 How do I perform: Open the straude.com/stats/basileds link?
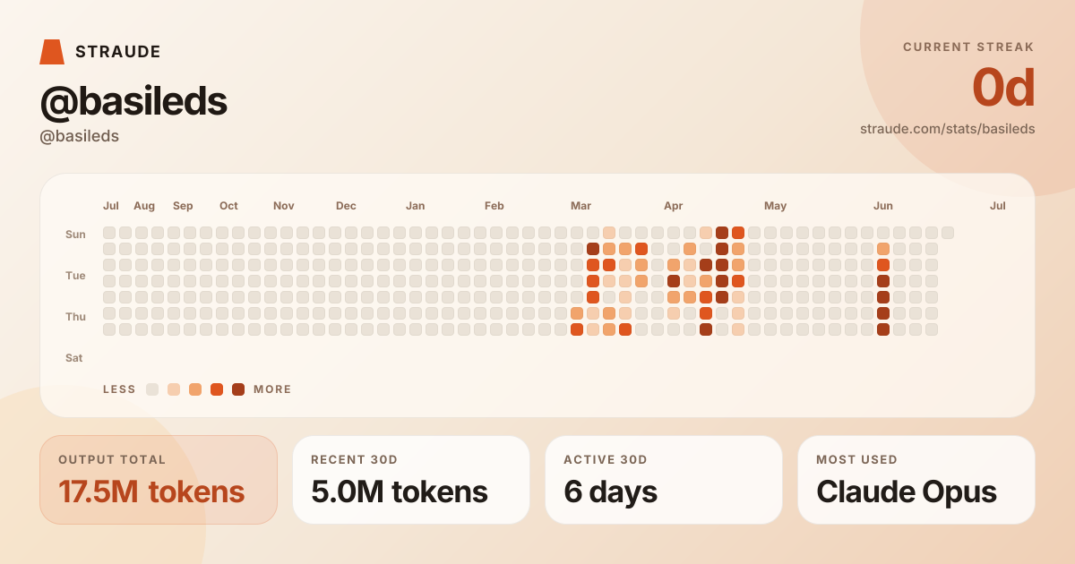[x=947, y=129]
